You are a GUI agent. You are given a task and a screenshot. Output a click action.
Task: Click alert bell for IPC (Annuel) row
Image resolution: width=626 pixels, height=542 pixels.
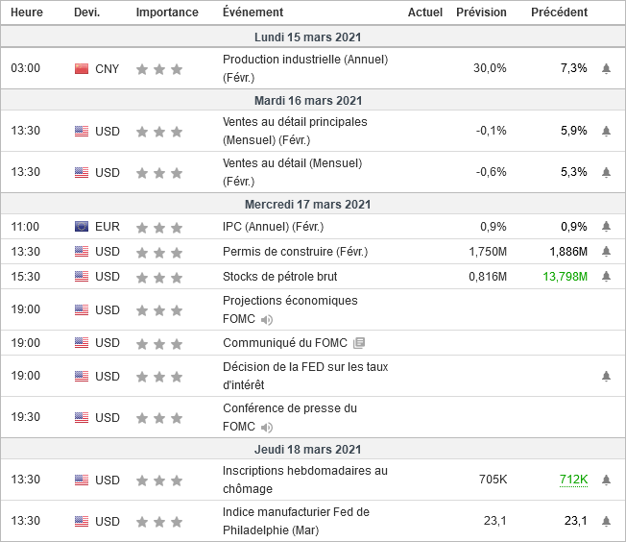click(606, 227)
